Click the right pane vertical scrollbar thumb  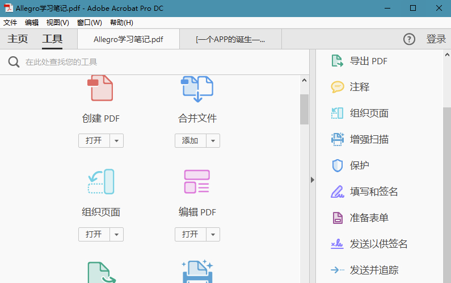447,195
